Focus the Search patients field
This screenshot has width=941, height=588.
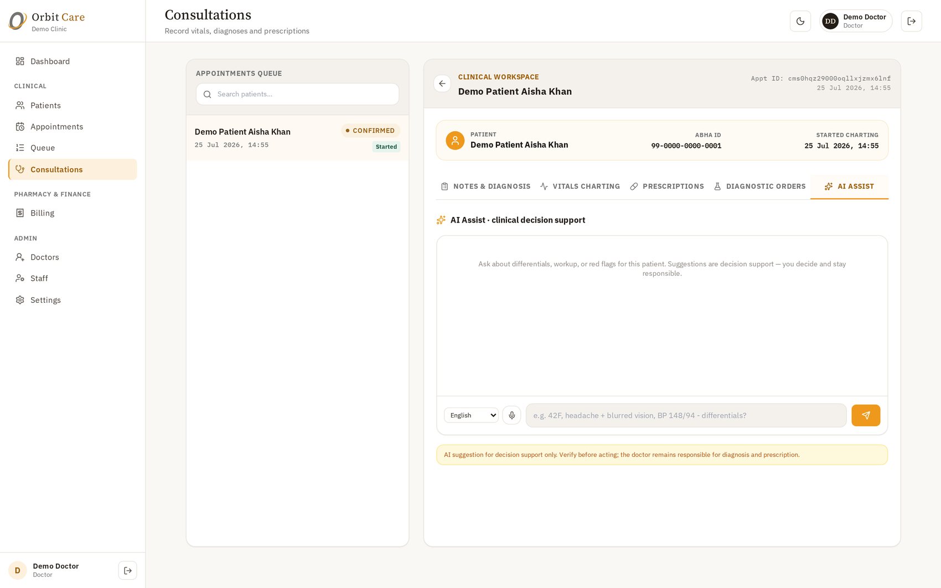(x=297, y=94)
